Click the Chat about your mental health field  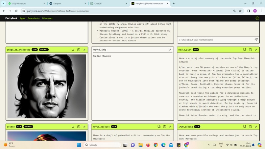point(216,40)
